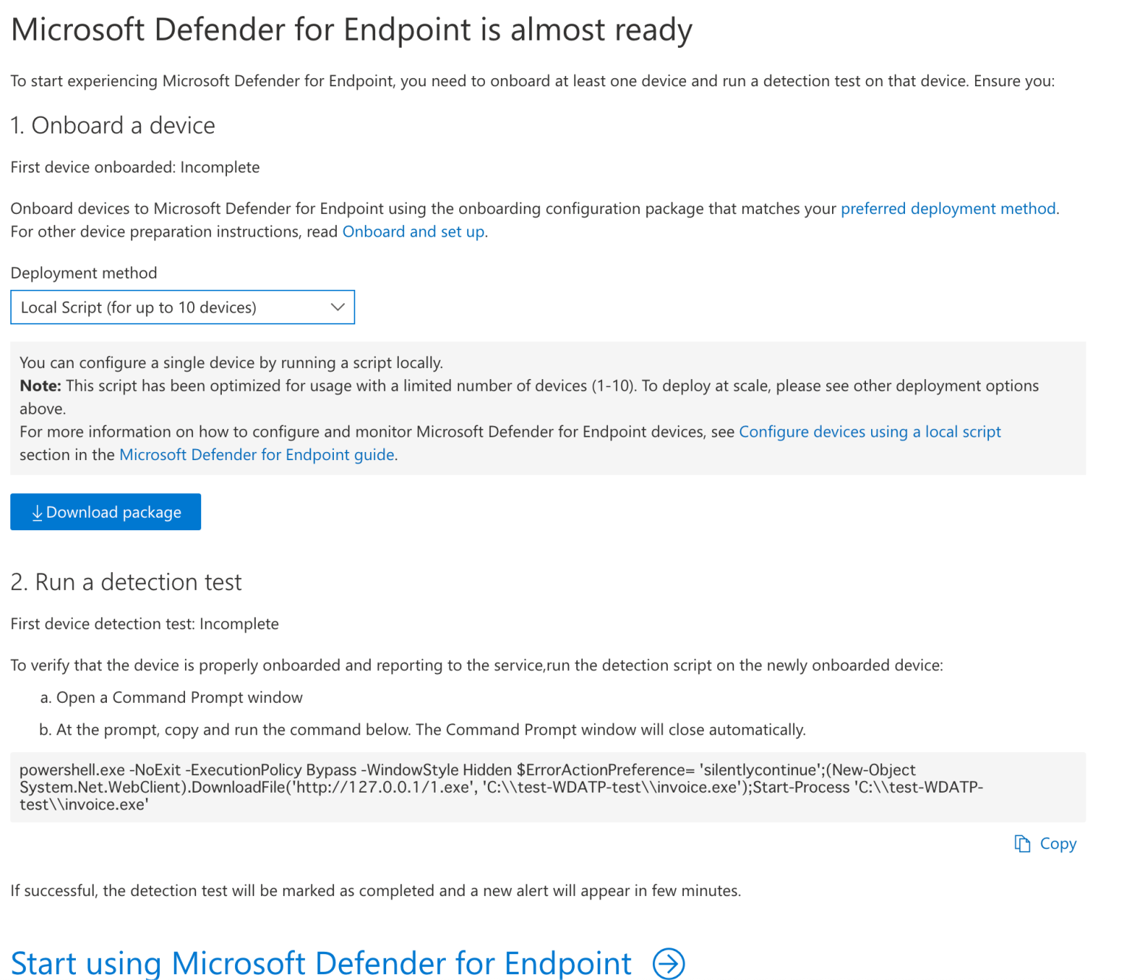This screenshot has width=1132, height=980.
Task: Click the Download package button
Action: (105, 512)
